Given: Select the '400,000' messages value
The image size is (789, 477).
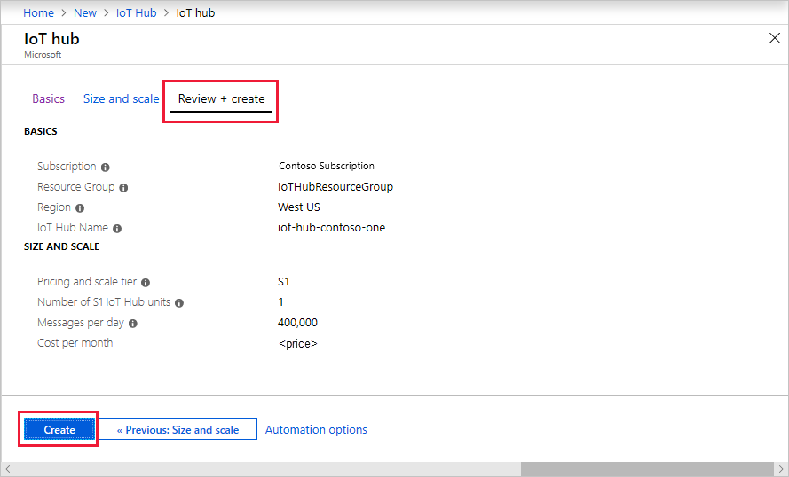Looking at the screenshot, I should coord(297,323).
